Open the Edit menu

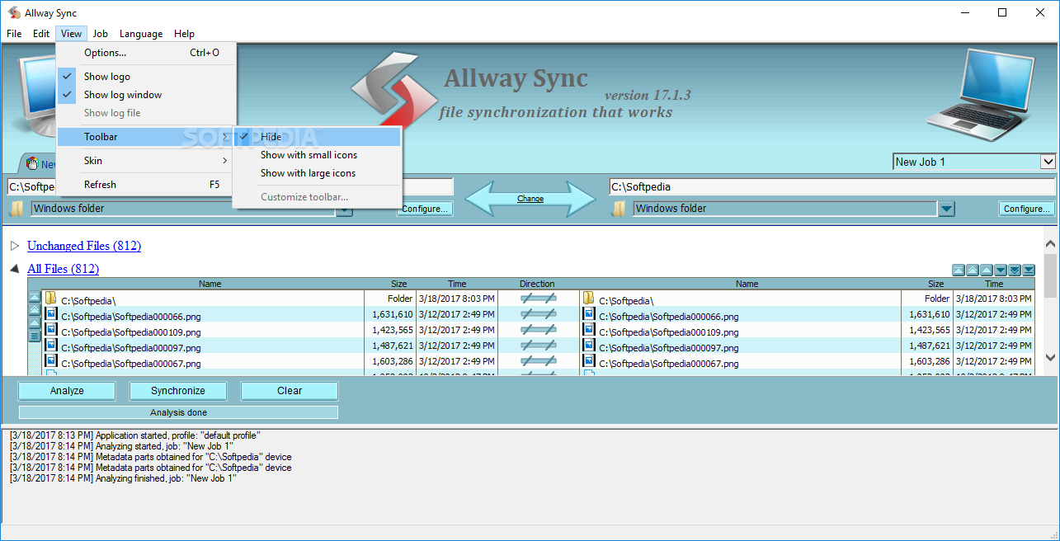click(x=41, y=34)
